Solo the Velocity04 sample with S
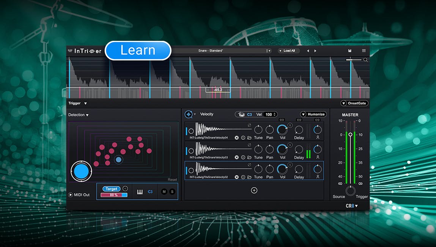 [290, 125]
